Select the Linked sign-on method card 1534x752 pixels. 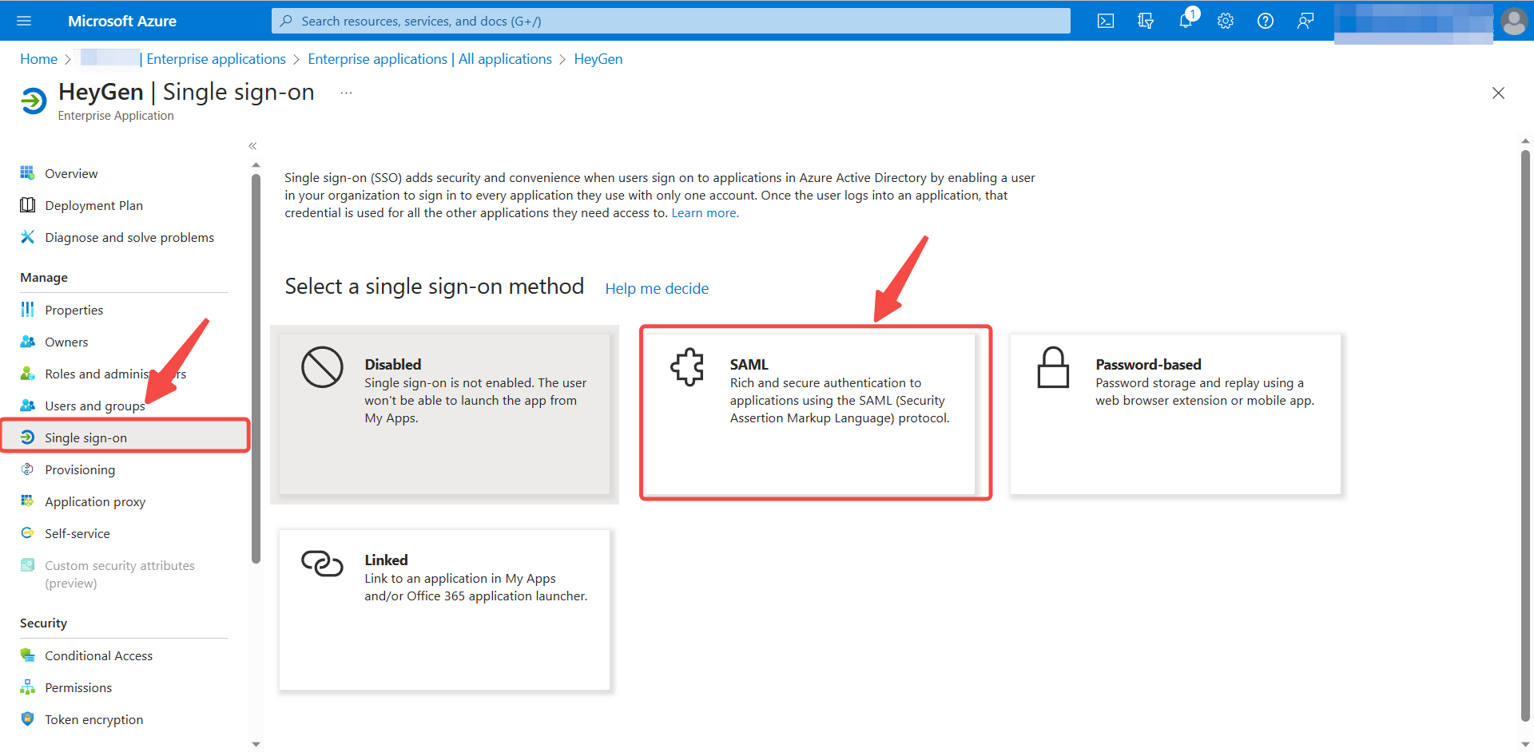coord(444,610)
